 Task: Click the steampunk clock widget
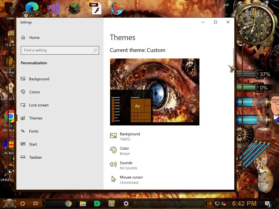point(255,24)
